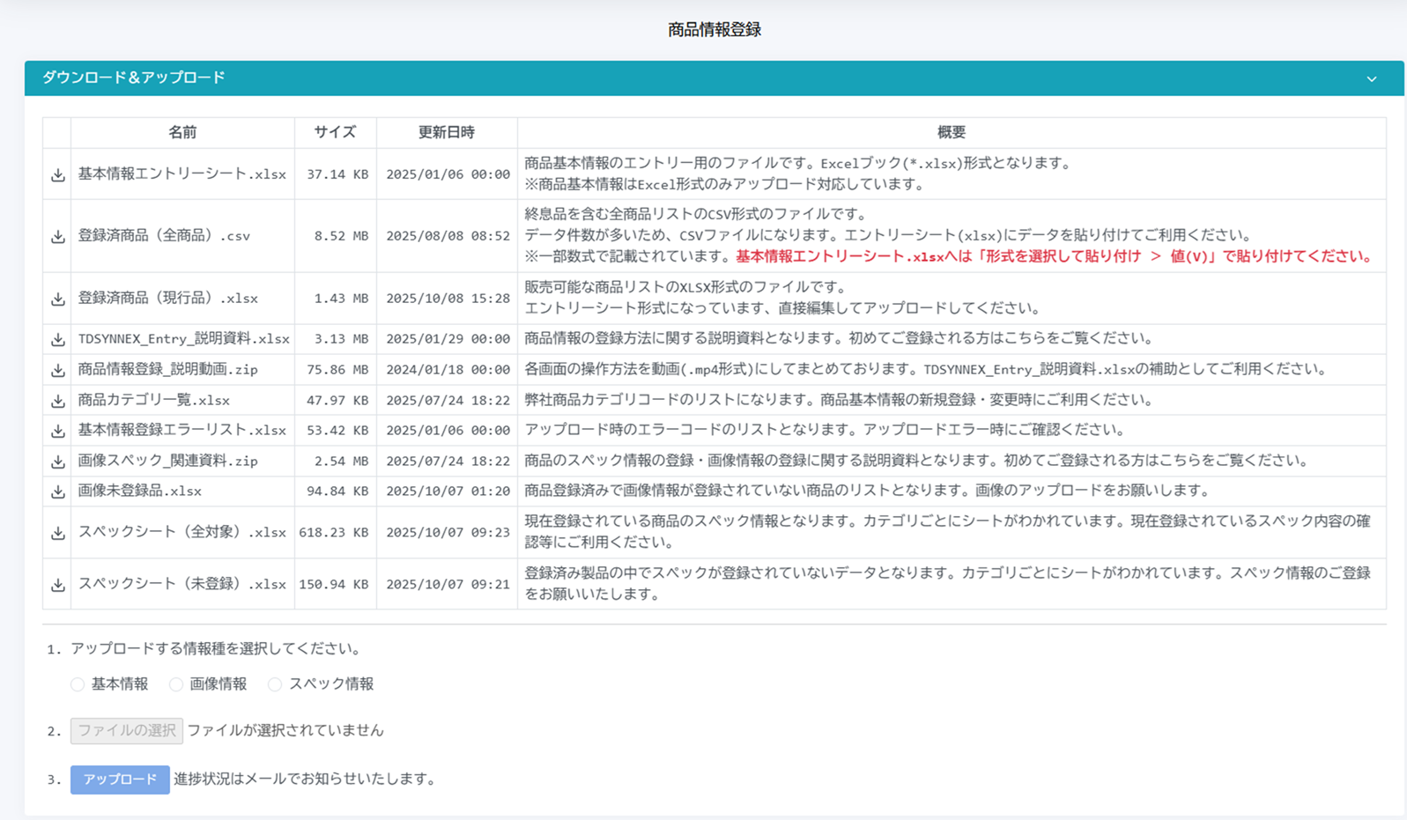Image resolution: width=1407 pixels, height=820 pixels.
Task: Select the 基本情報 radio button
Action: 78,684
